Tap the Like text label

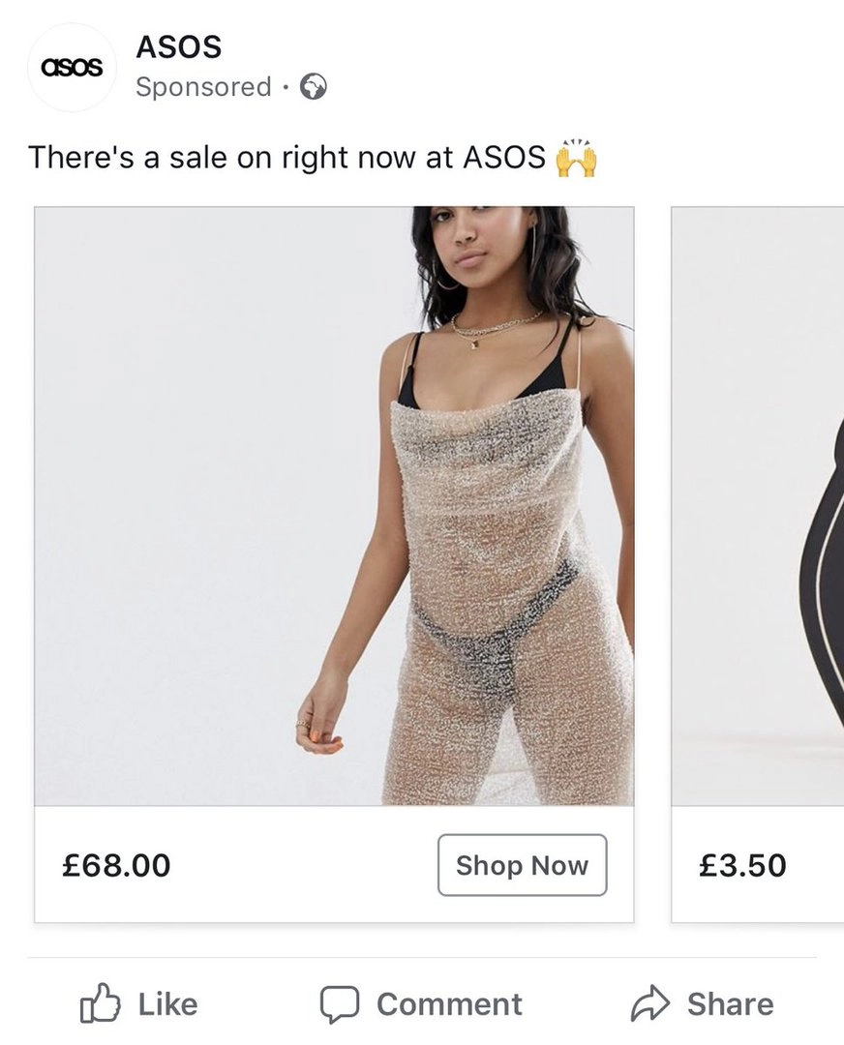[x=167, y=1004]
